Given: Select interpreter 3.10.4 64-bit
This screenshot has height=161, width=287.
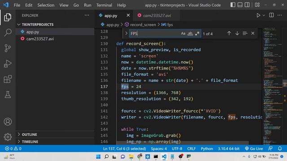Looking at the screenshot, I should click(x=229, y=148).
